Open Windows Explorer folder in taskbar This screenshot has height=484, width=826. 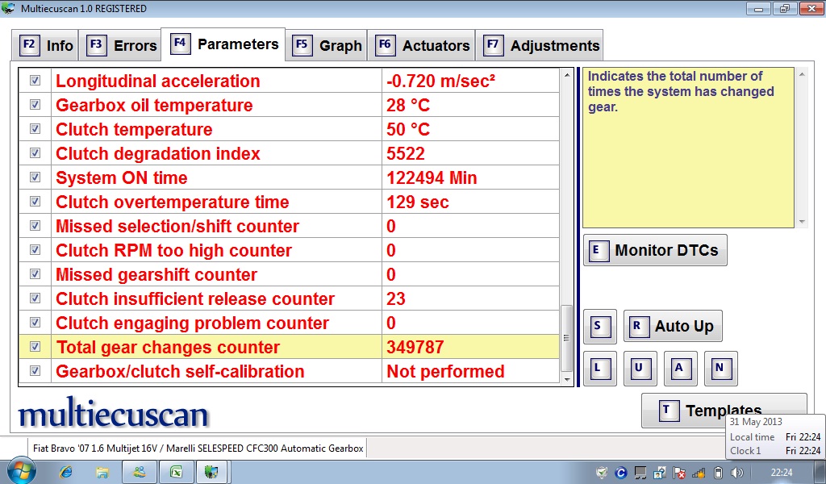tap(102, 472)
